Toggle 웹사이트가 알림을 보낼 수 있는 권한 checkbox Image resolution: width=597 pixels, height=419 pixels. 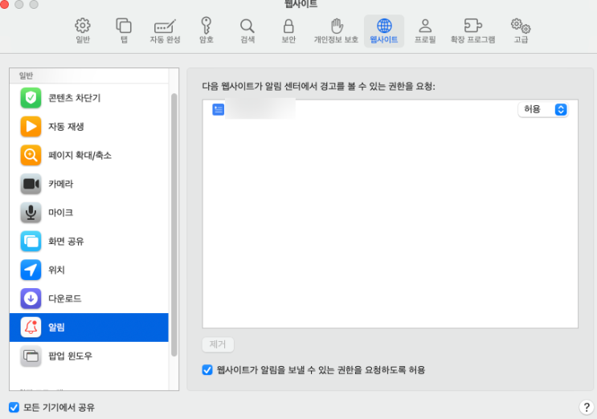[207, 369]
